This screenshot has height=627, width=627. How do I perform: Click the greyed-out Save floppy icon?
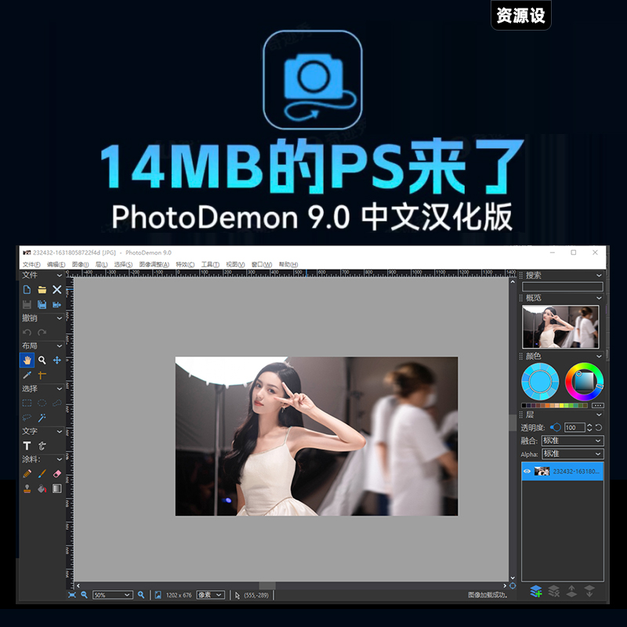click(27, 305)
